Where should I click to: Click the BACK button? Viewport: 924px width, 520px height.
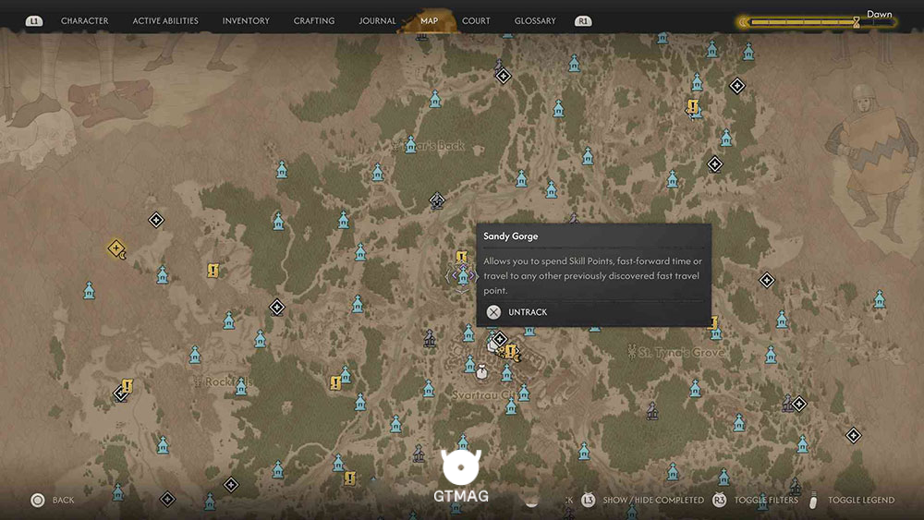coord(63,500)
